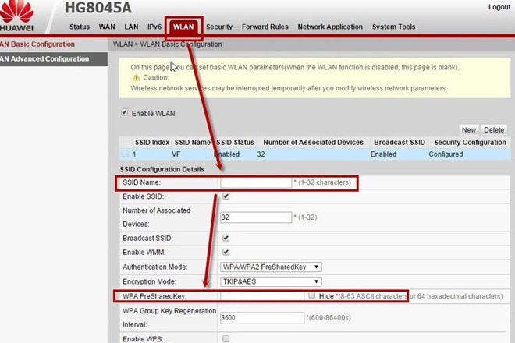Open the System Tools tab
Screen dimensions: 515x343
(393, 27)
